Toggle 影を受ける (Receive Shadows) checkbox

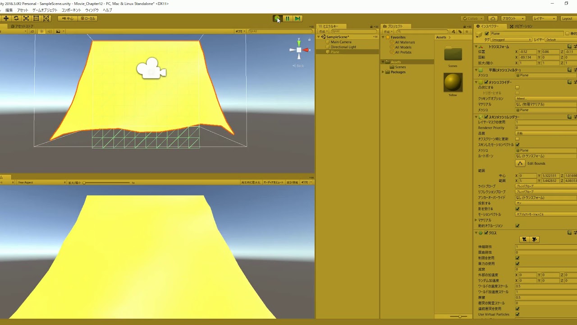click(517, 209)
